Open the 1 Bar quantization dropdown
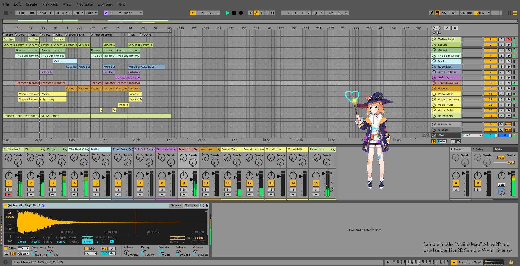Screen dimensions: 520x266 (91, 13)
